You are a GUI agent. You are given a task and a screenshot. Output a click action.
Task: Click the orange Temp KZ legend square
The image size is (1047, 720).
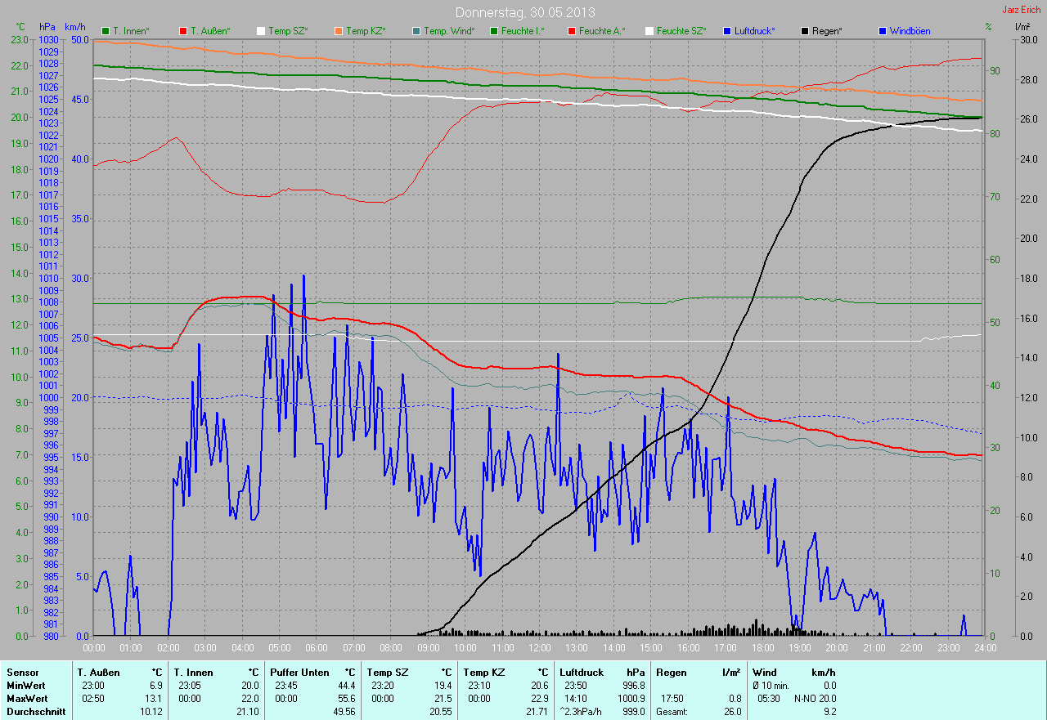click(x=338, y=31)
